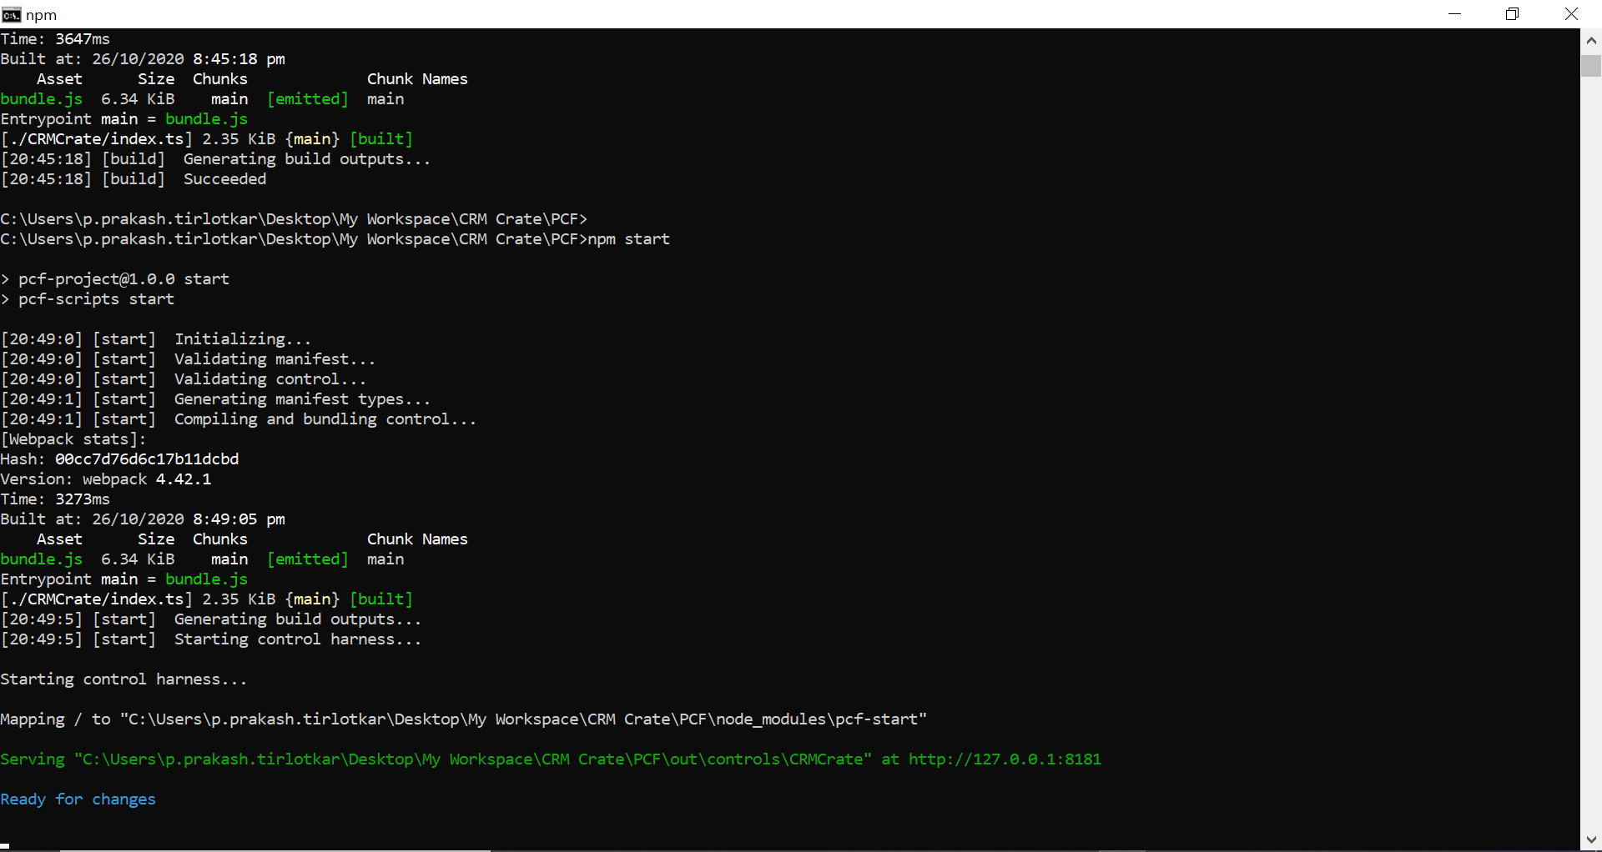Image resolution: width=1602 pixels, height=852 pixels.
Task: Click the 'Validating manifest...' log line
Action: 275,359
